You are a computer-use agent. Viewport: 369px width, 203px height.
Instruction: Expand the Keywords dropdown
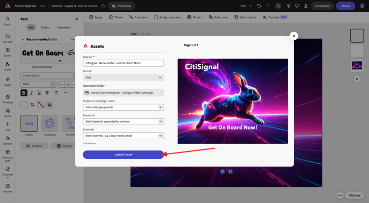coord(160,122)
